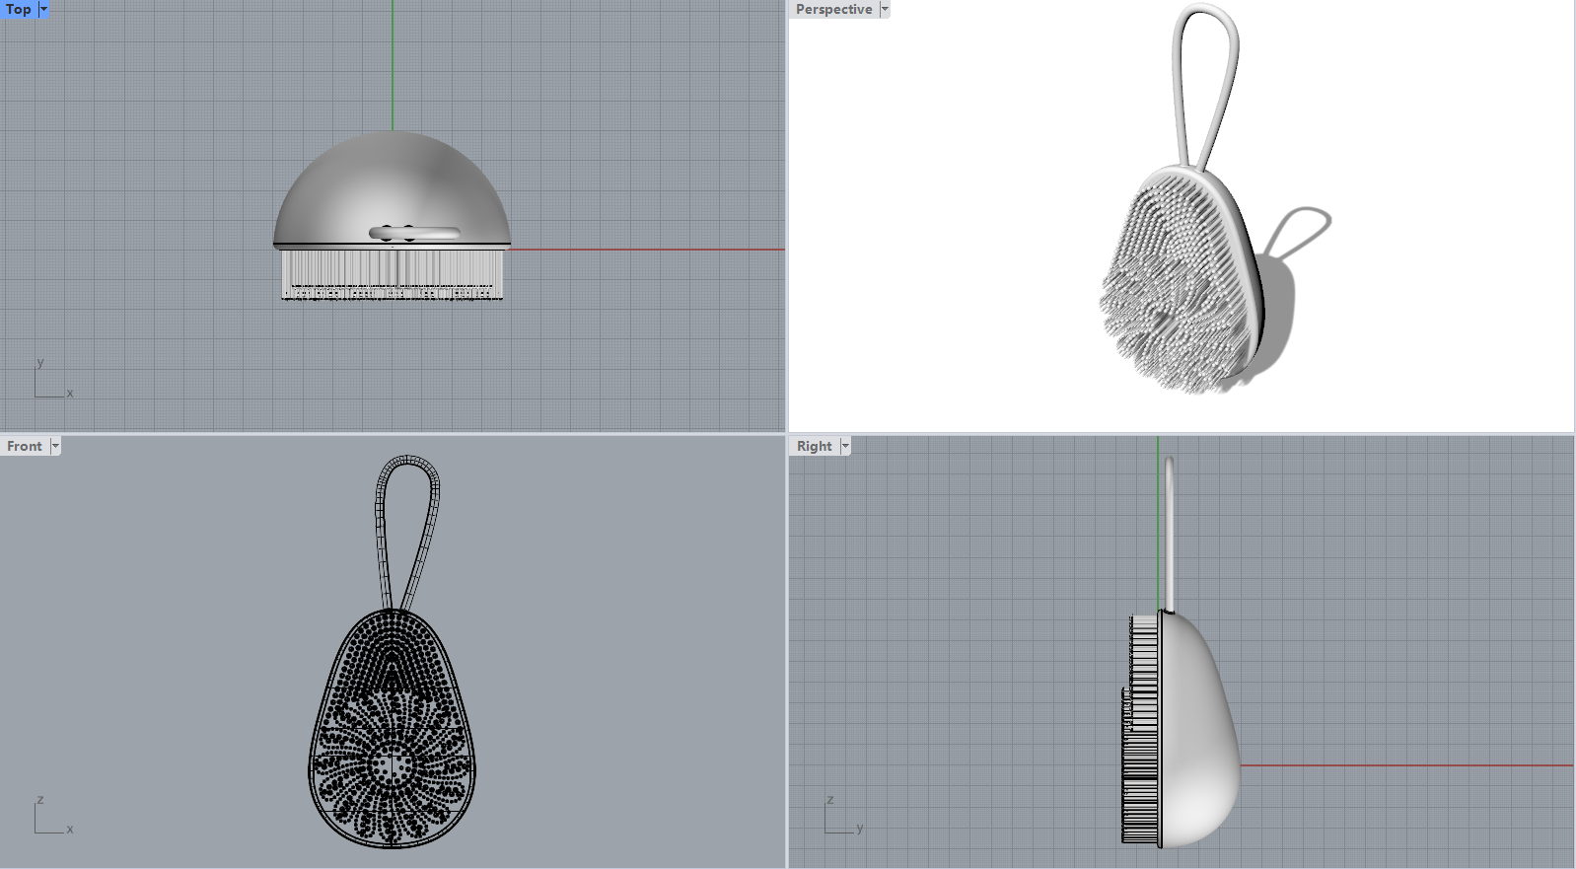1576x869 pixels.
Task: Open the Top viewport menu arrow
Action: coord(43,9)
